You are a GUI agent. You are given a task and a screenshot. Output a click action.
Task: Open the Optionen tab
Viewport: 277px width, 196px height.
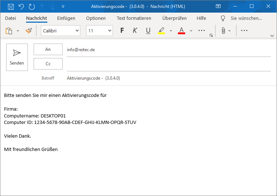coord(96,18)
